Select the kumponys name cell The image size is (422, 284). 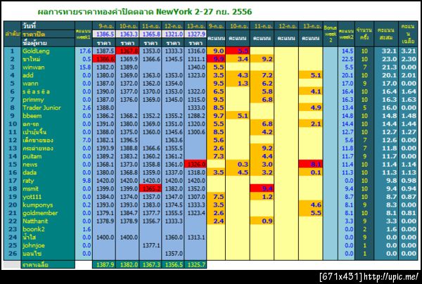(48, 205)
